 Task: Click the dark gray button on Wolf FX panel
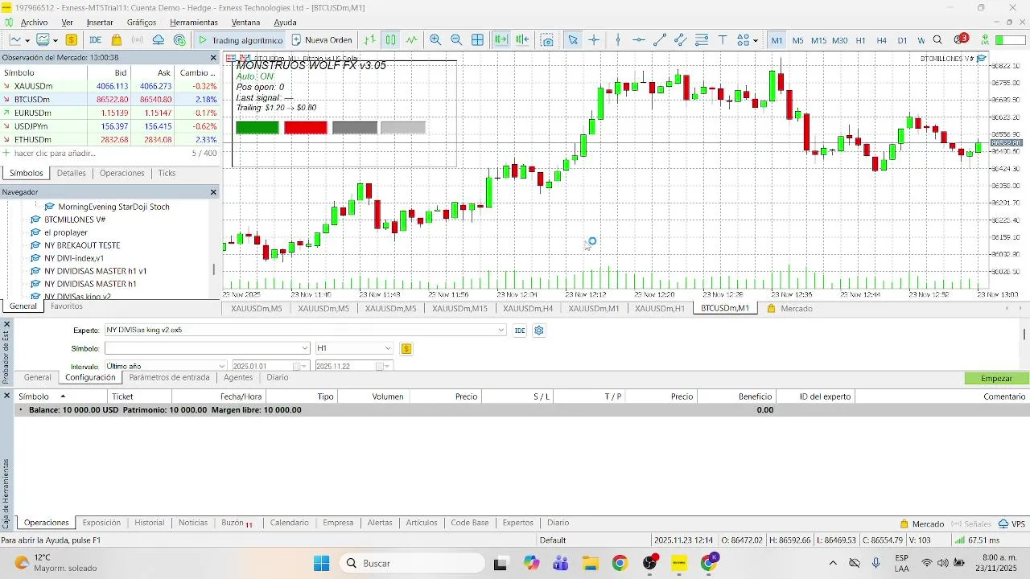tap(355, 127)
